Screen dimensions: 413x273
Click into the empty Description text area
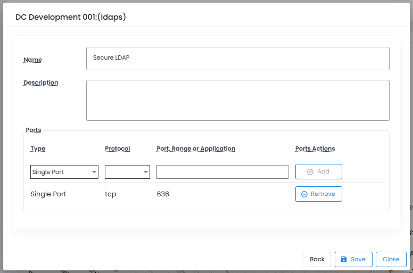click(237, 100)
